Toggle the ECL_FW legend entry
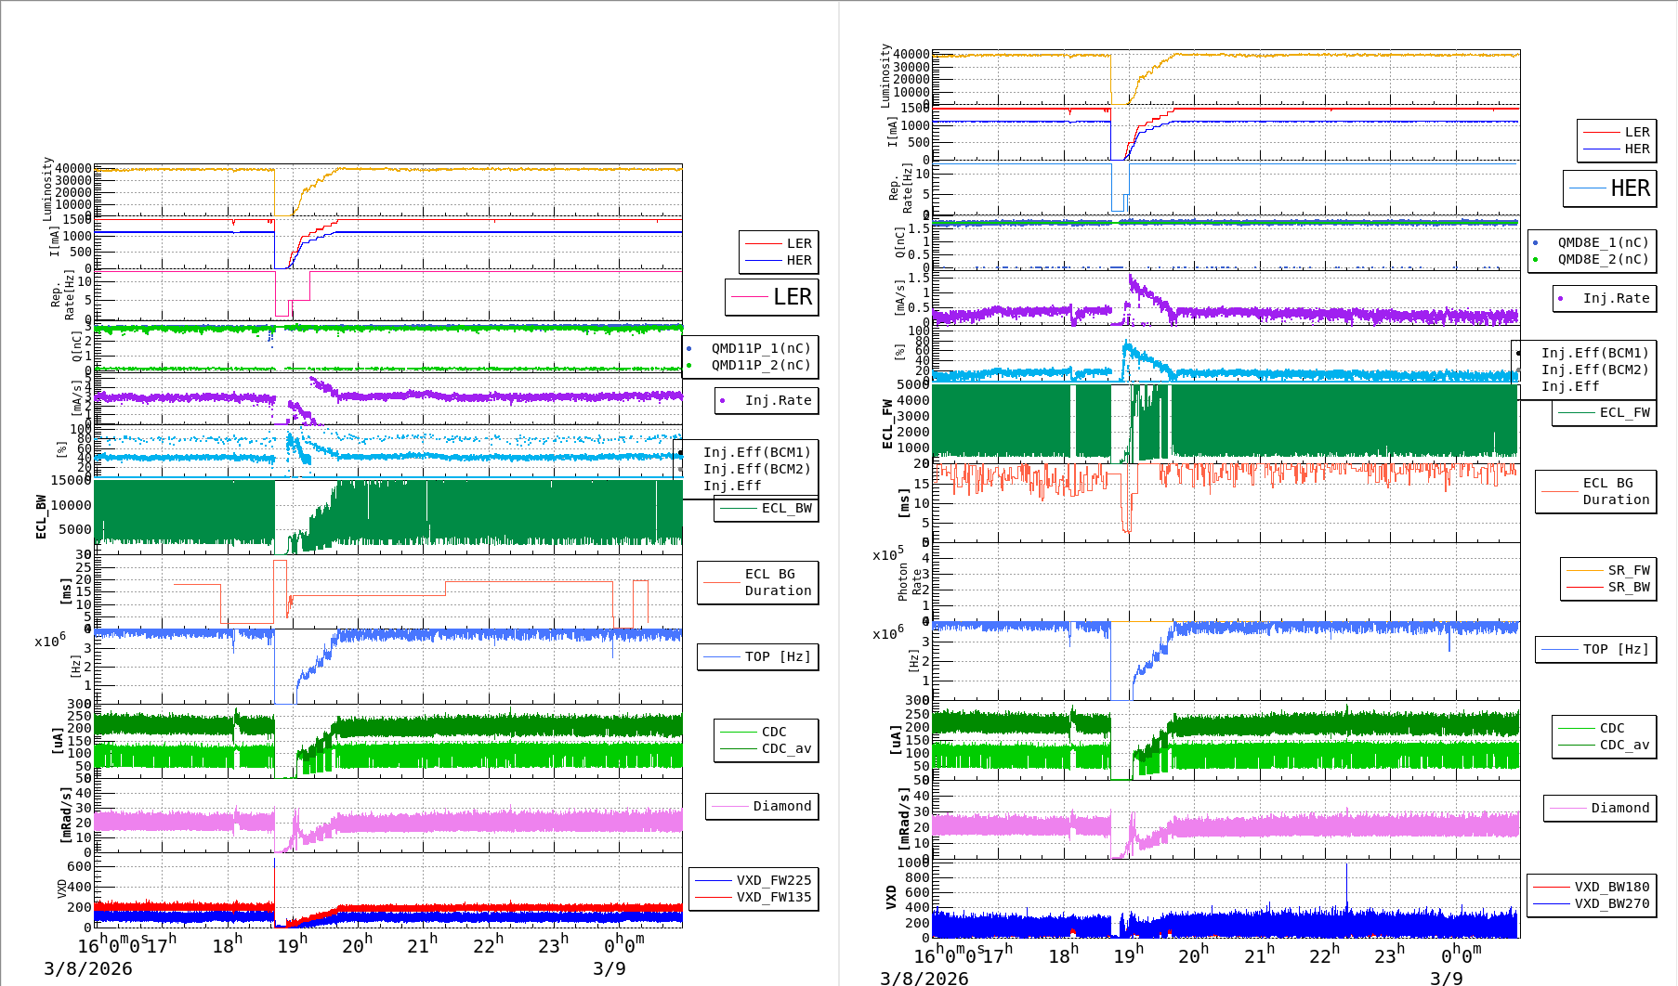 [1605, 413]
